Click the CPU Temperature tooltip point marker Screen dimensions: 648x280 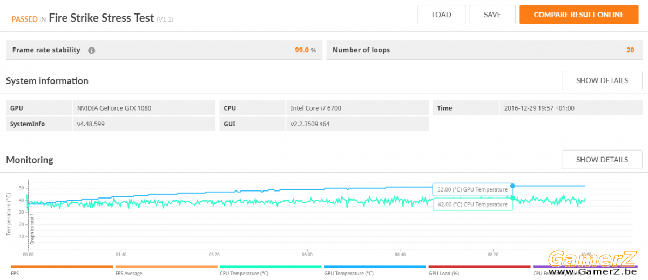(x=512, y=197)
